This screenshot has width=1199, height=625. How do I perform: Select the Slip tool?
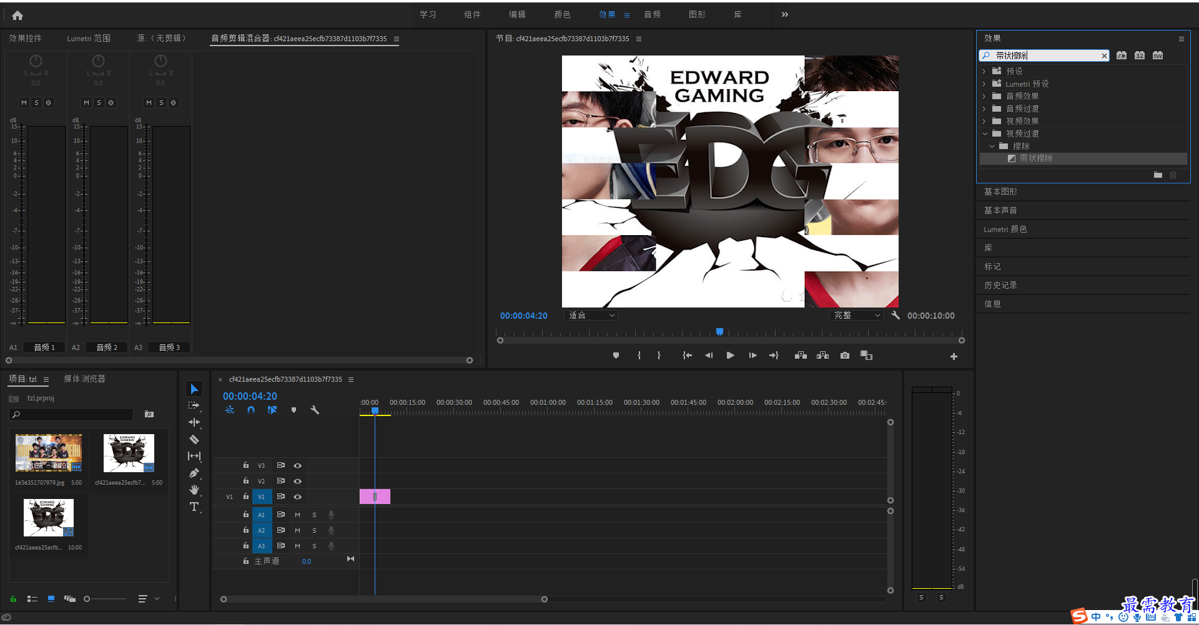[x=194, y=456]
